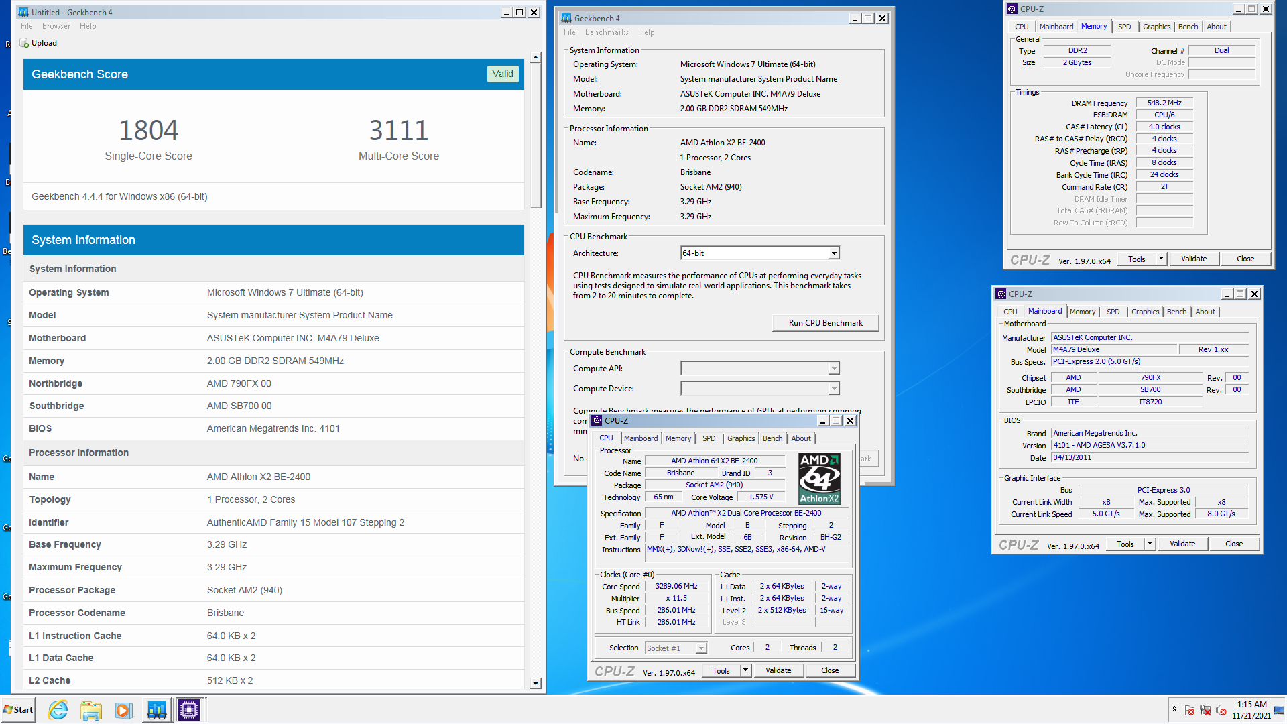Click the Core Speed 3289.06 MHz value
Viewport: 1287px width, 724px height.
[676, 586]
